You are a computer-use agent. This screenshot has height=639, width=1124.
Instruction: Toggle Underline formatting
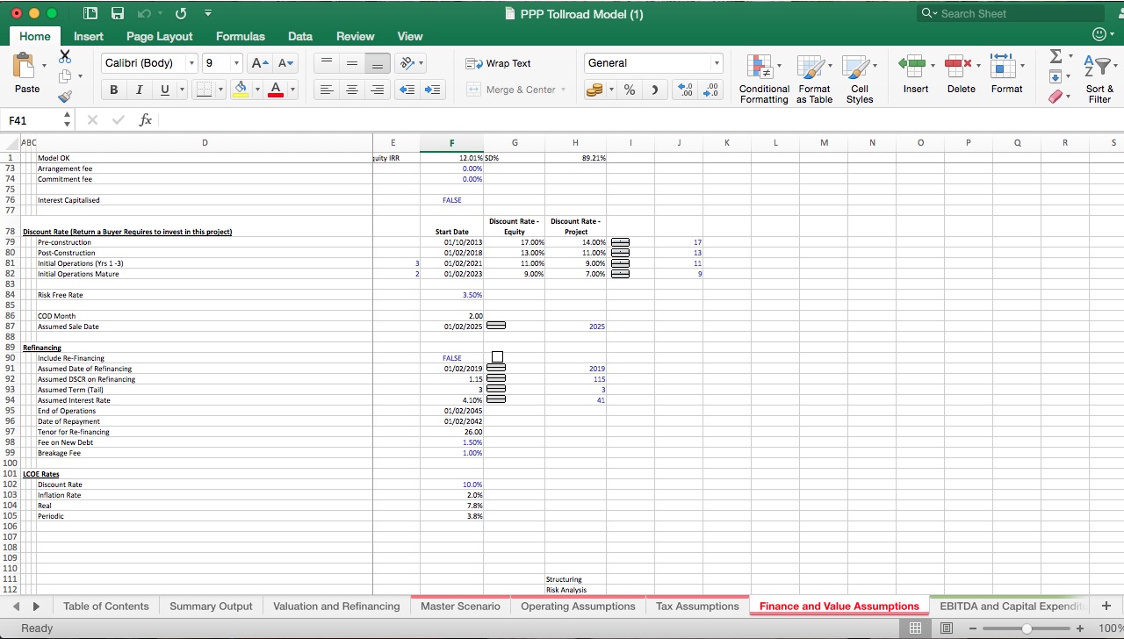[165, 90]
